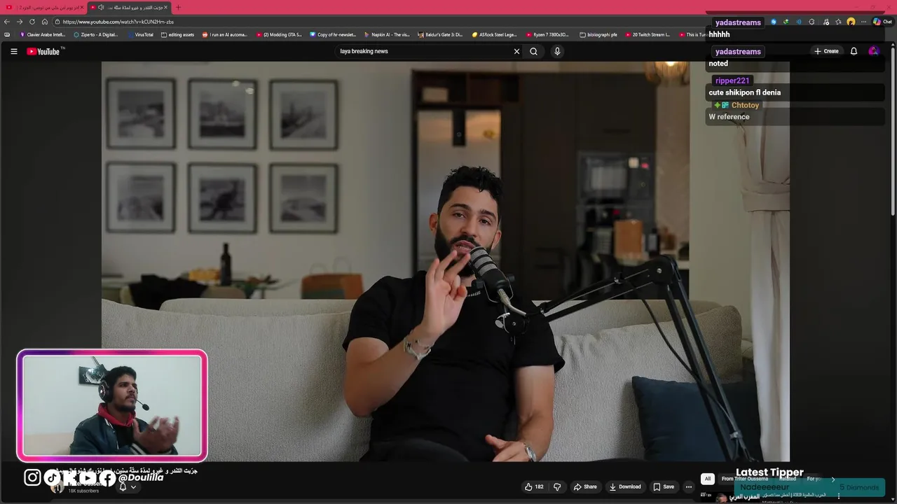
Task: Open the YouTube account avatar menu
Action: (873, 51)
